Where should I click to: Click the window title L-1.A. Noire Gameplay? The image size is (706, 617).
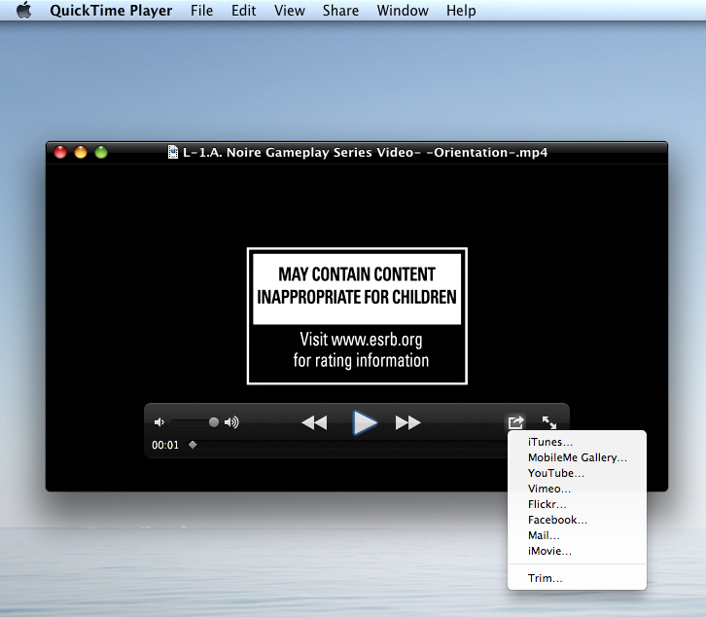[366, 153]
